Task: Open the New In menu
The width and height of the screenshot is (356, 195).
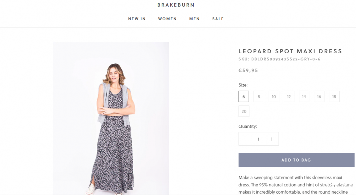Action: tap(137, 19)
